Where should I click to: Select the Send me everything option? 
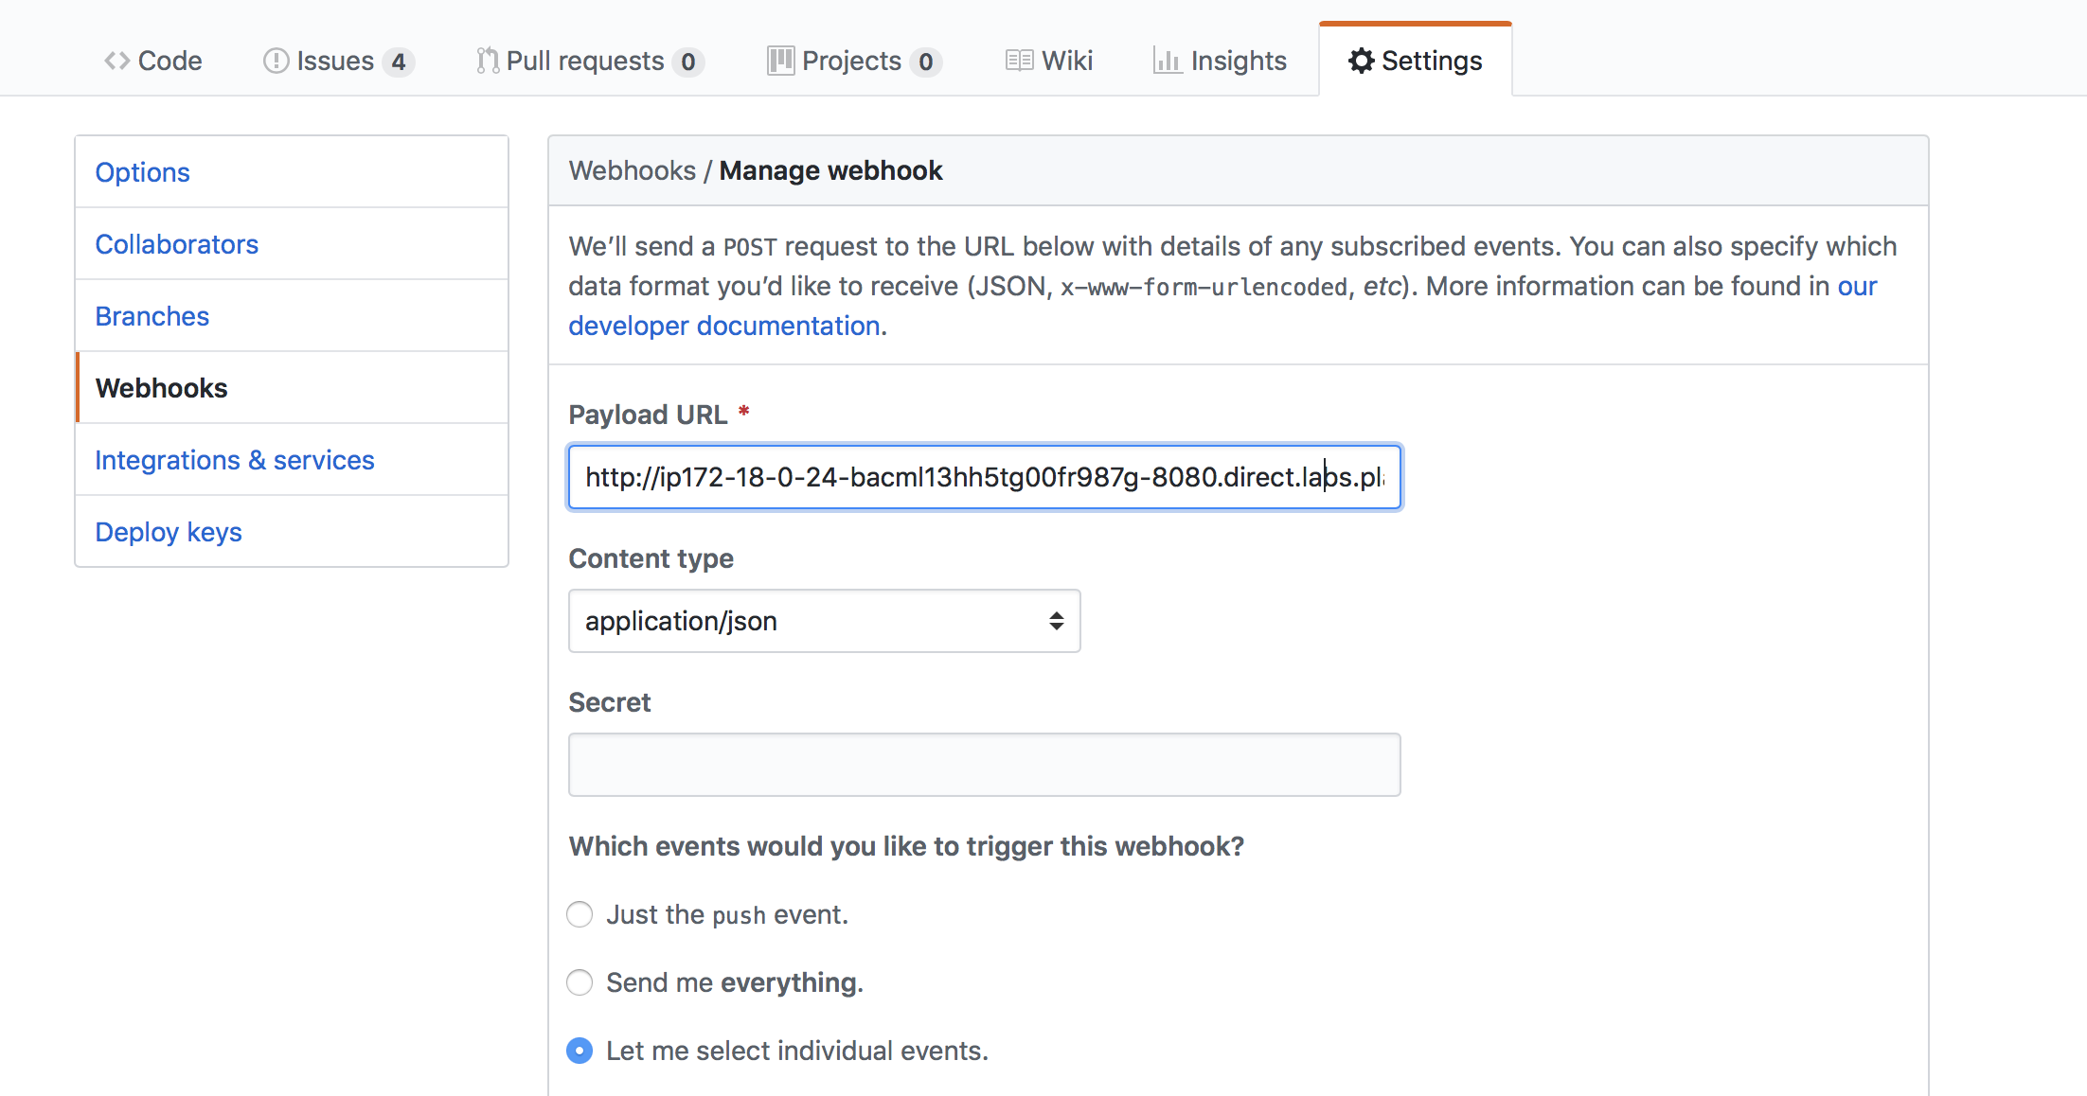[x=580, y=982]
